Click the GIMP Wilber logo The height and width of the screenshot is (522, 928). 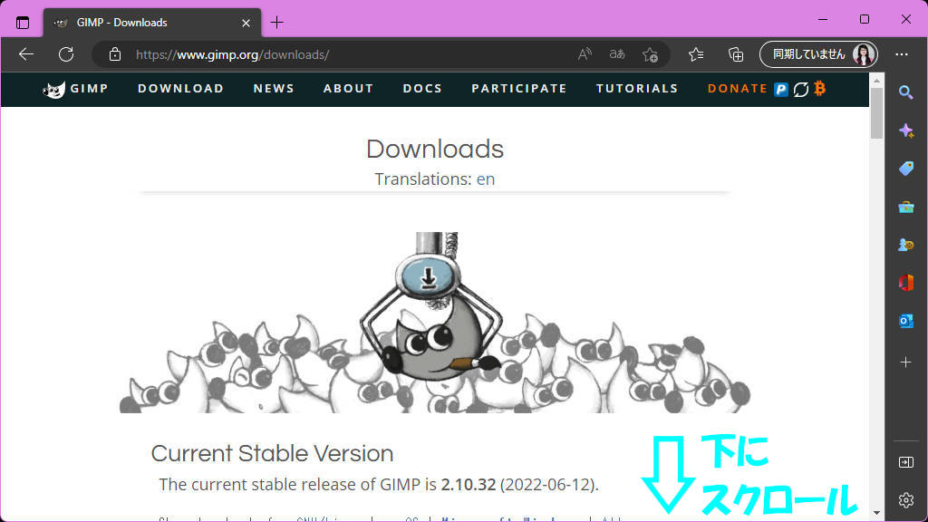tap(54, 89)
